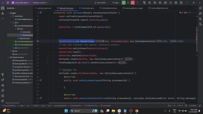Open the Gradle tool window on right sidebar
Image resolution: width=203 pixels, height=114 pixels.
coord(200,13)
